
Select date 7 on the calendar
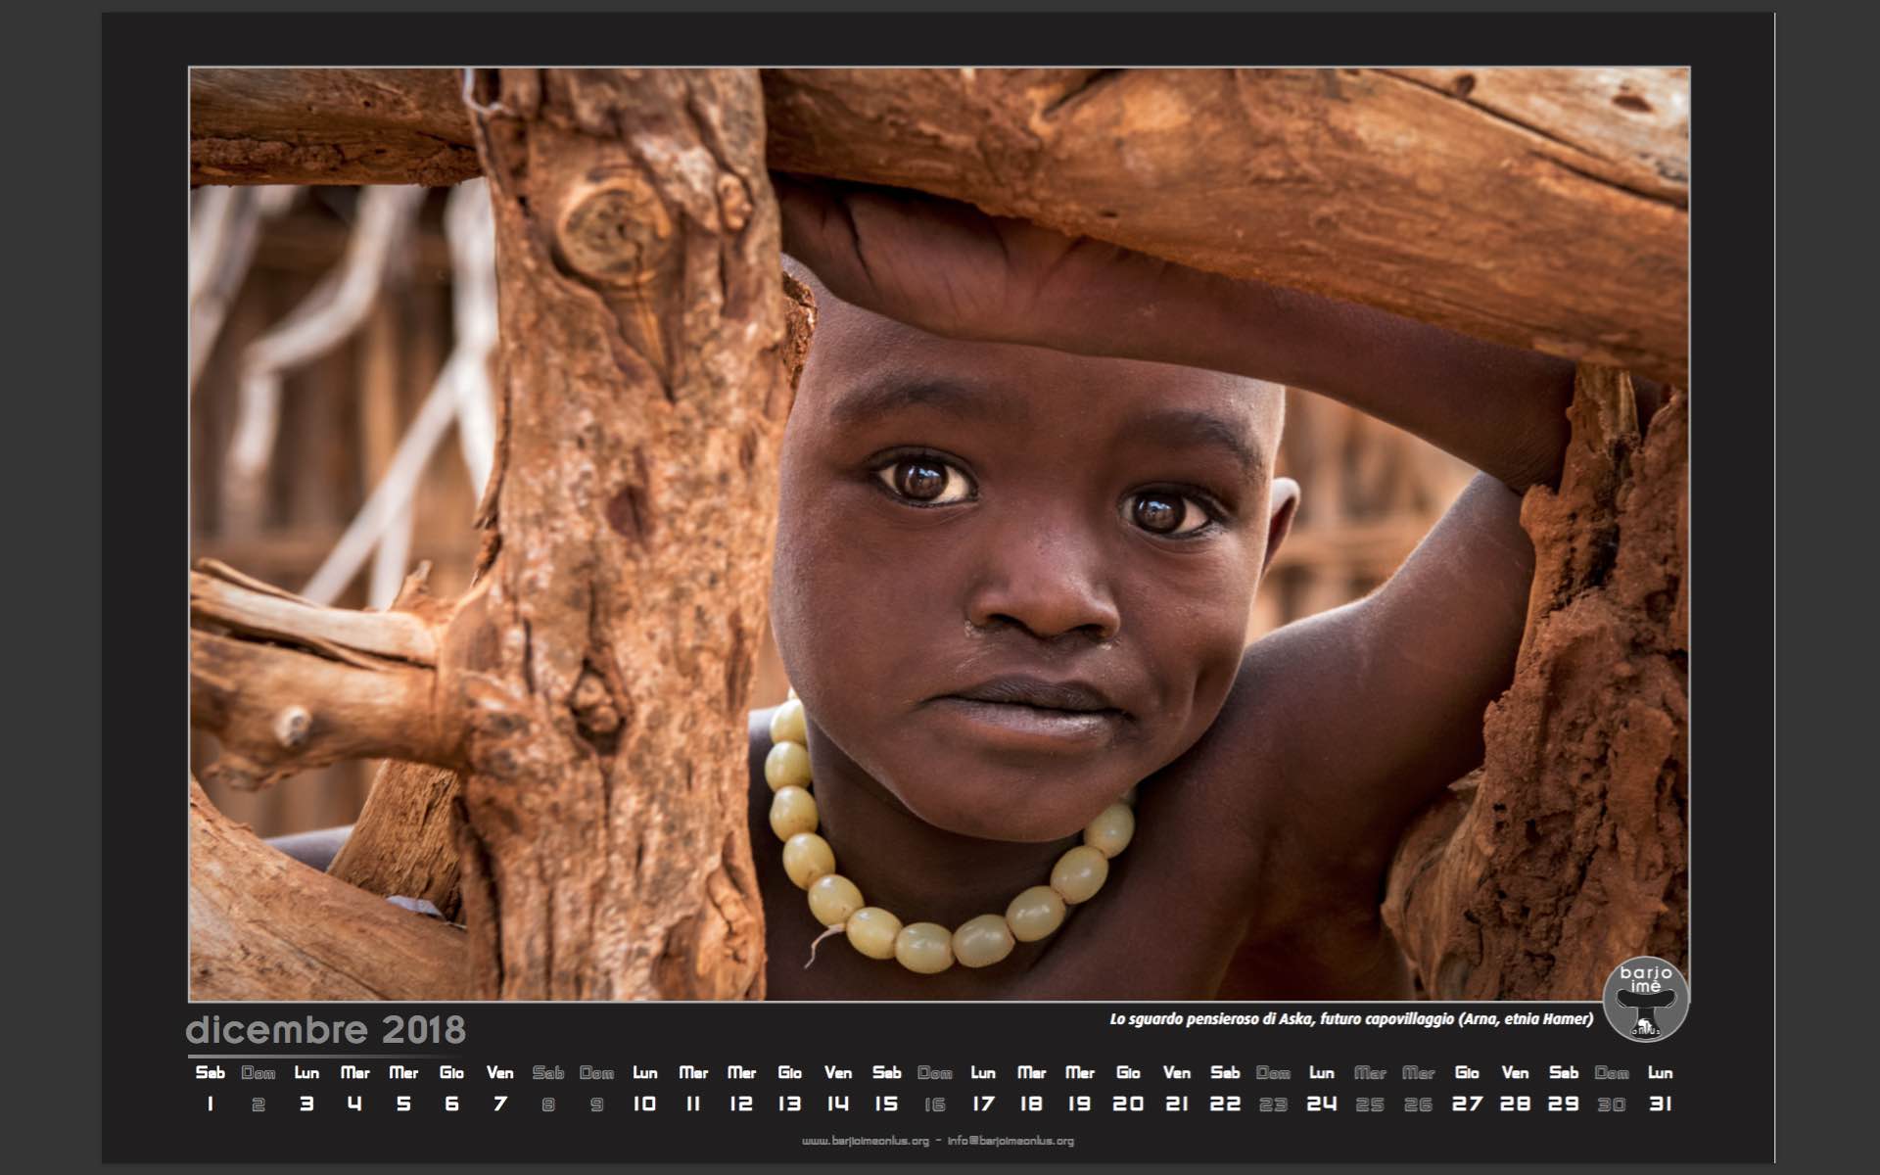499,1104
